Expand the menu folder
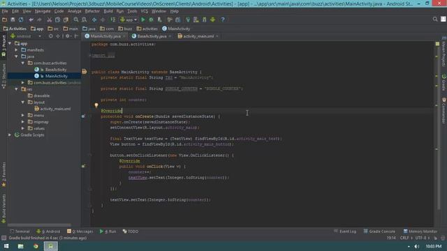The height and width of the screenshot is (251, 447). click(x=23, y=115)
